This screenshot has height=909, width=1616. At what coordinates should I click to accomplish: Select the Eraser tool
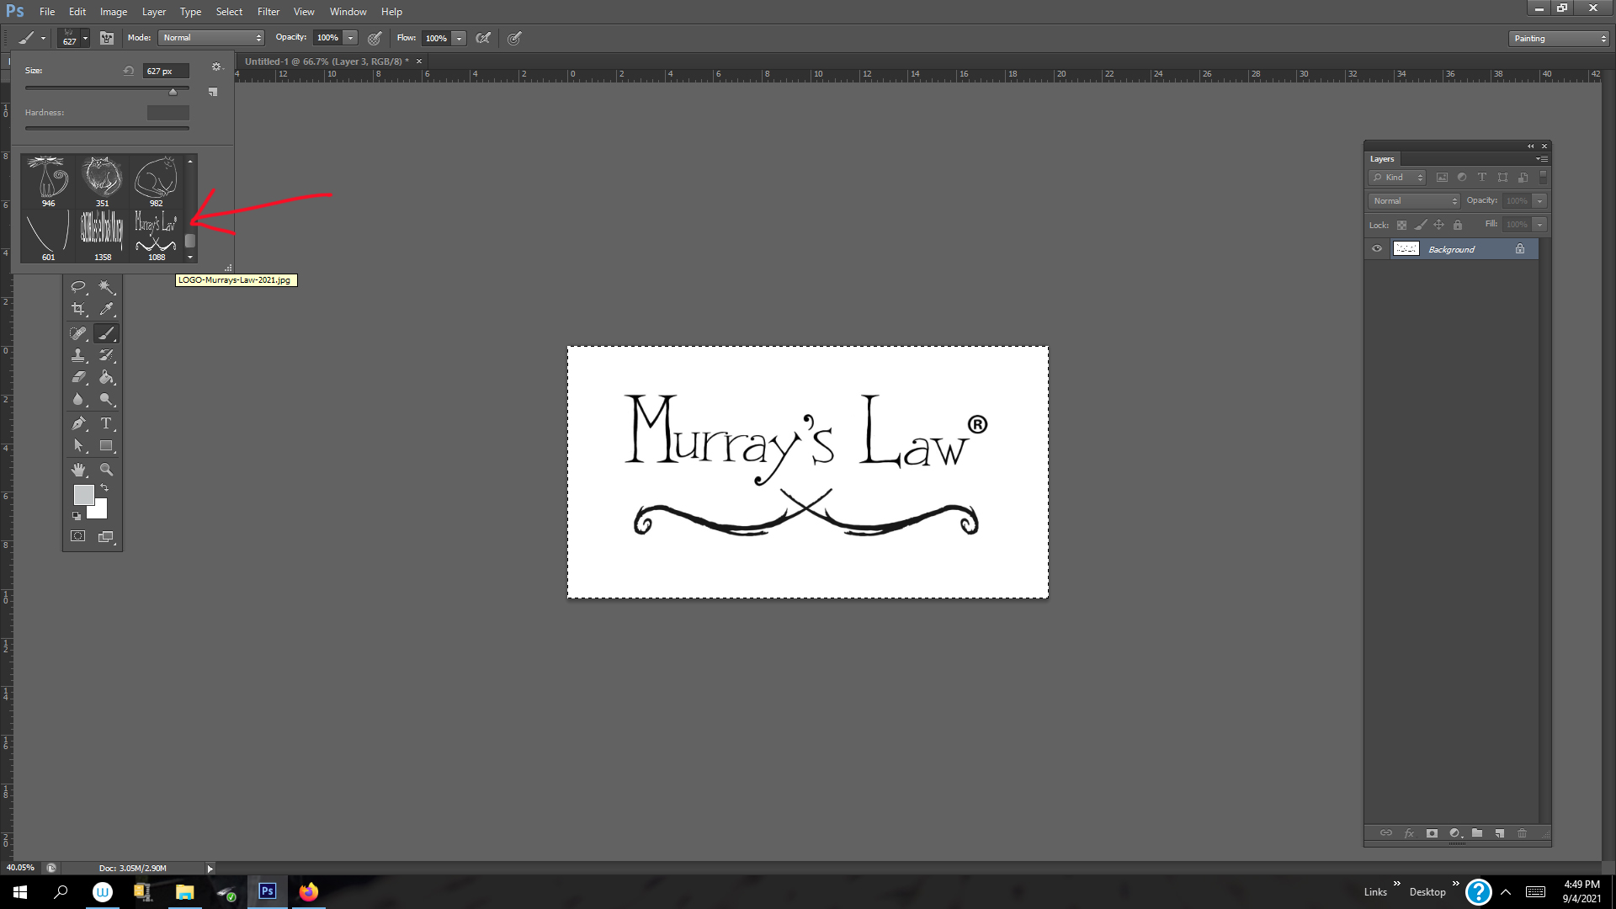point(79,377)
